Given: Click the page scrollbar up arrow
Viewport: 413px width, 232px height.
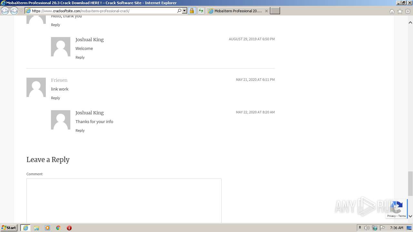Looking at the screenshot, I should tap(410, 23).
